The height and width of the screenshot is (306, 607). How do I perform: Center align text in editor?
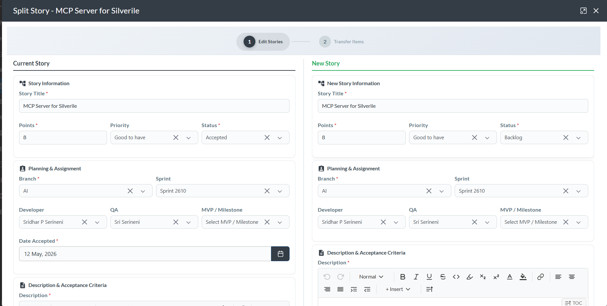click(x=572, y=277)
